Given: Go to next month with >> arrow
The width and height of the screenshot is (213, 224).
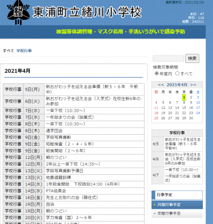Looking at the screenshot, I should click(193, 85).
